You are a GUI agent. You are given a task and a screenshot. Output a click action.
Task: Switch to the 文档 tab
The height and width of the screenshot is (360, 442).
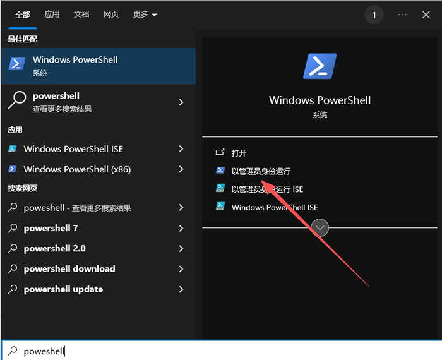[81, 15]
